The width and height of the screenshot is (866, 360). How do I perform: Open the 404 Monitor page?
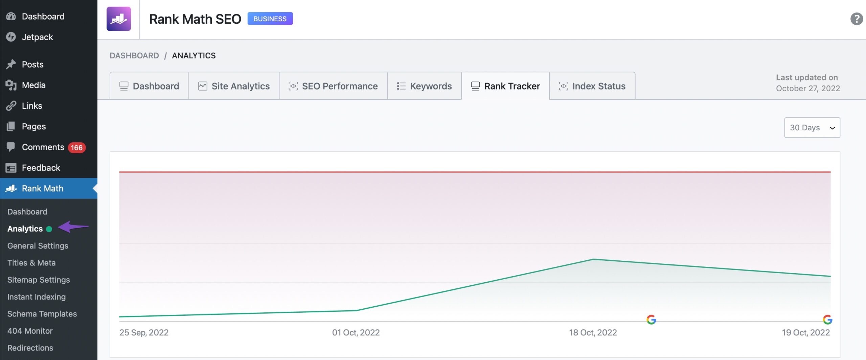coord(30,331)
